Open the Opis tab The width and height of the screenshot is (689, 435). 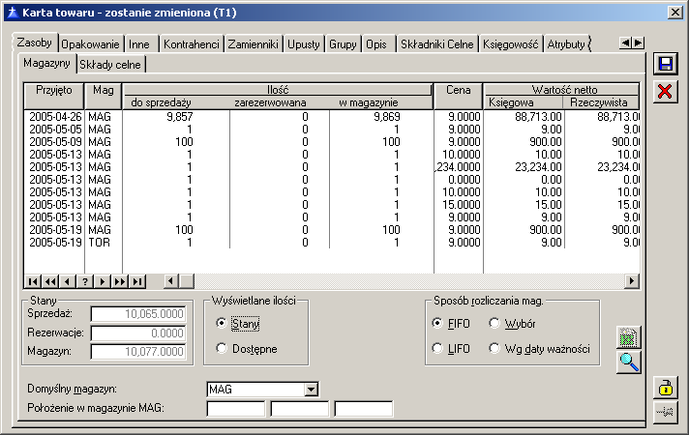click(x=376, y=44)
